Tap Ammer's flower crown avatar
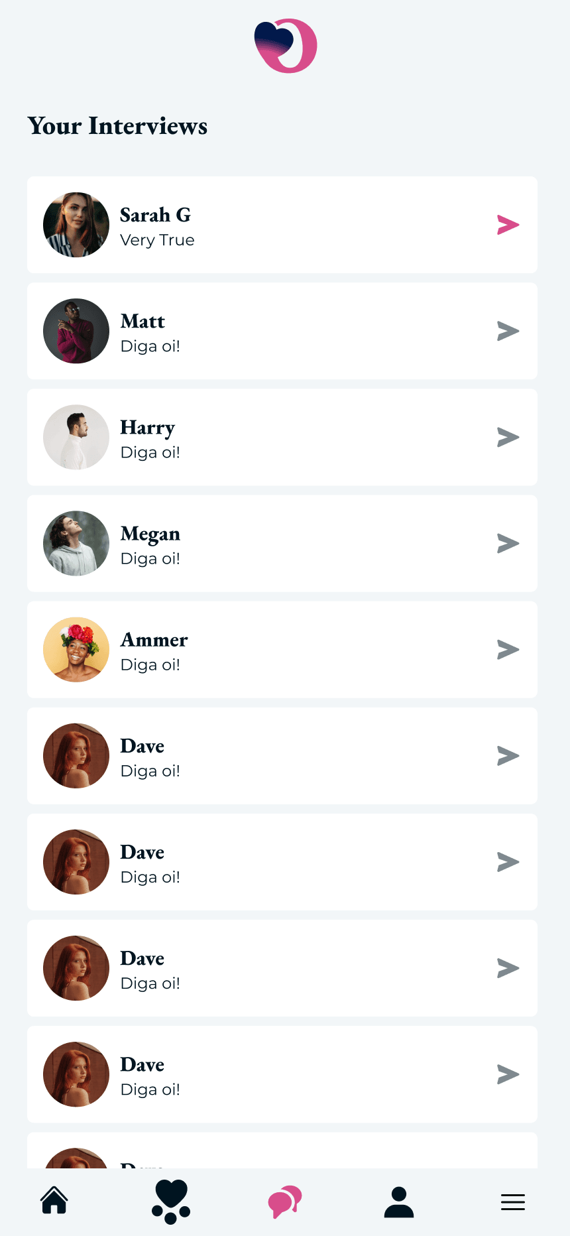This screenshot has width=570, height=1236. pyautogui.click(x=76, y=650)
